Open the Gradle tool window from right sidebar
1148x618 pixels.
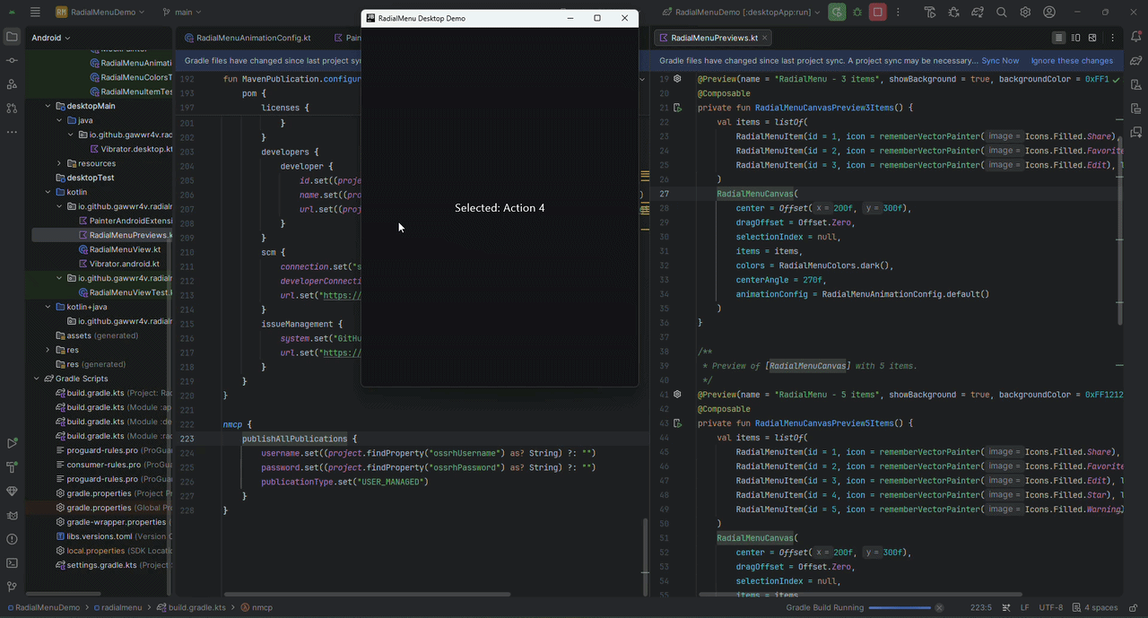(x=1136, y=60)
